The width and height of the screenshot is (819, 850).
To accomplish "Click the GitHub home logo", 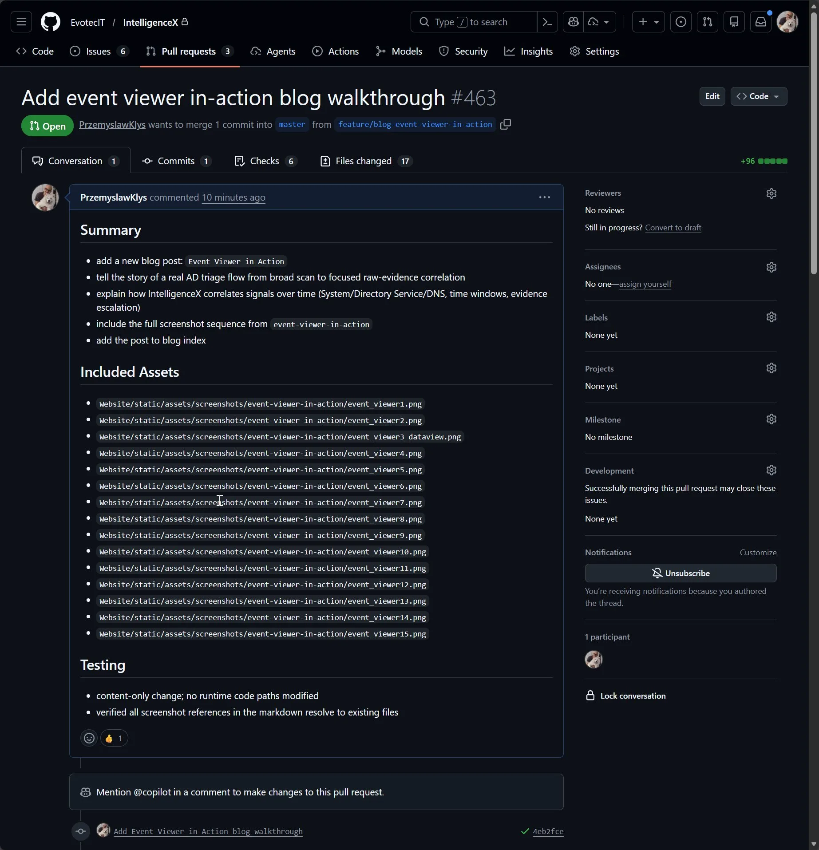I will point(50,22).
